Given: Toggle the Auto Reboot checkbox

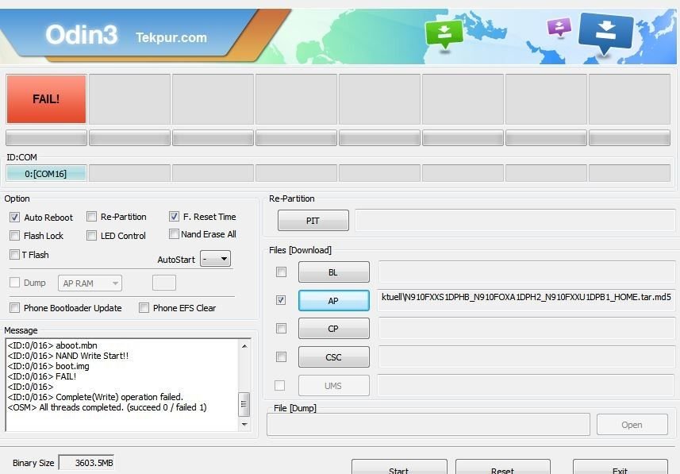Looking at the screenshot, I should tap(15, 217).
